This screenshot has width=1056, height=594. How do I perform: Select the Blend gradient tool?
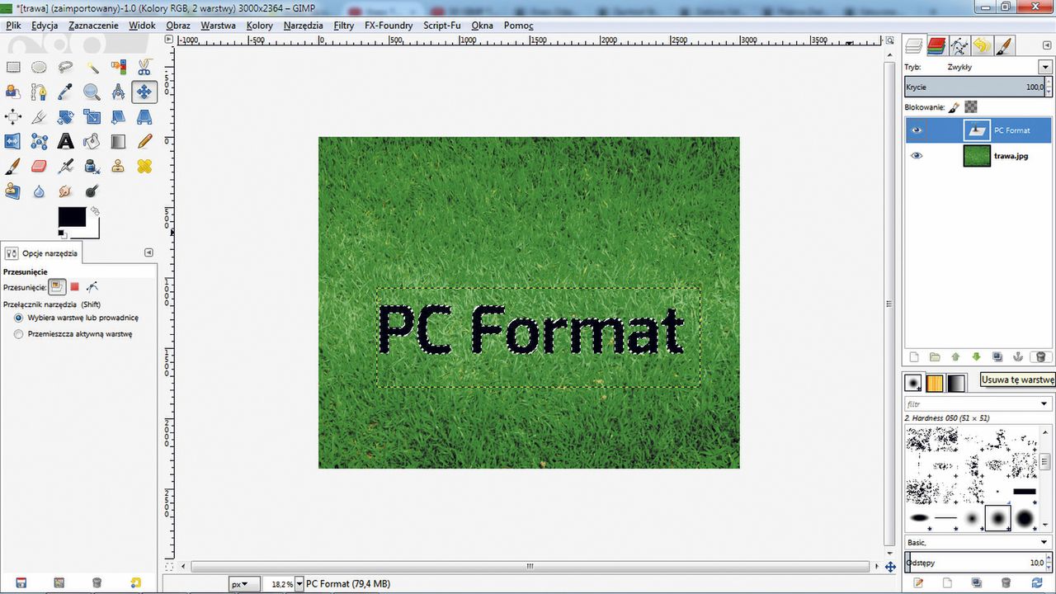118,142
